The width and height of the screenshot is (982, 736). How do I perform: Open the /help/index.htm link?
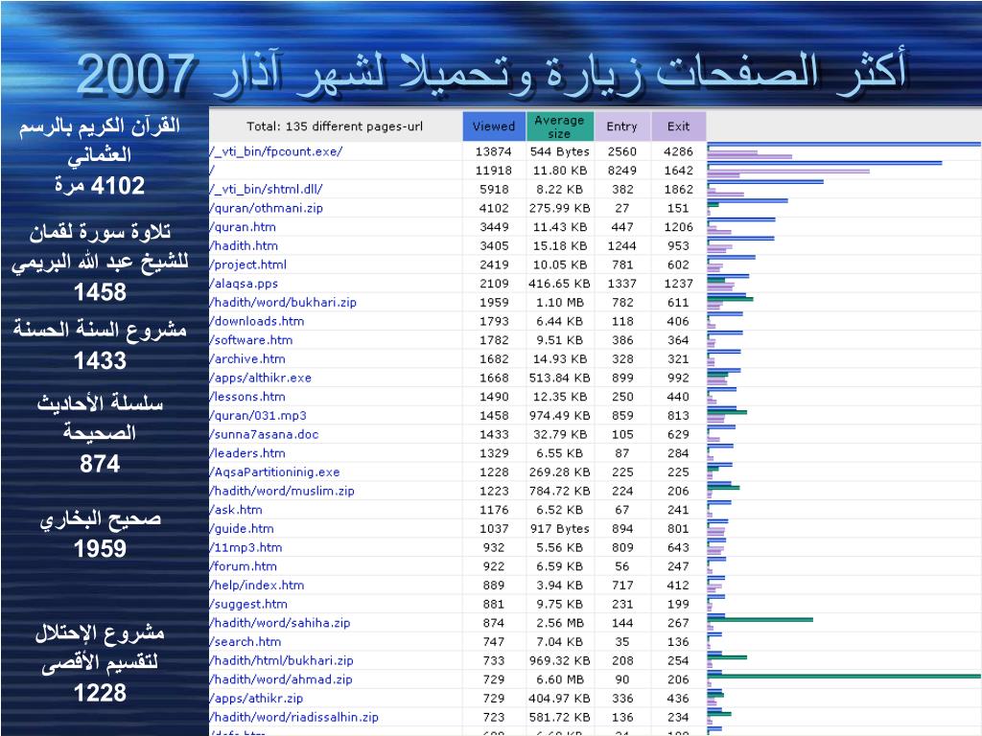257,585
